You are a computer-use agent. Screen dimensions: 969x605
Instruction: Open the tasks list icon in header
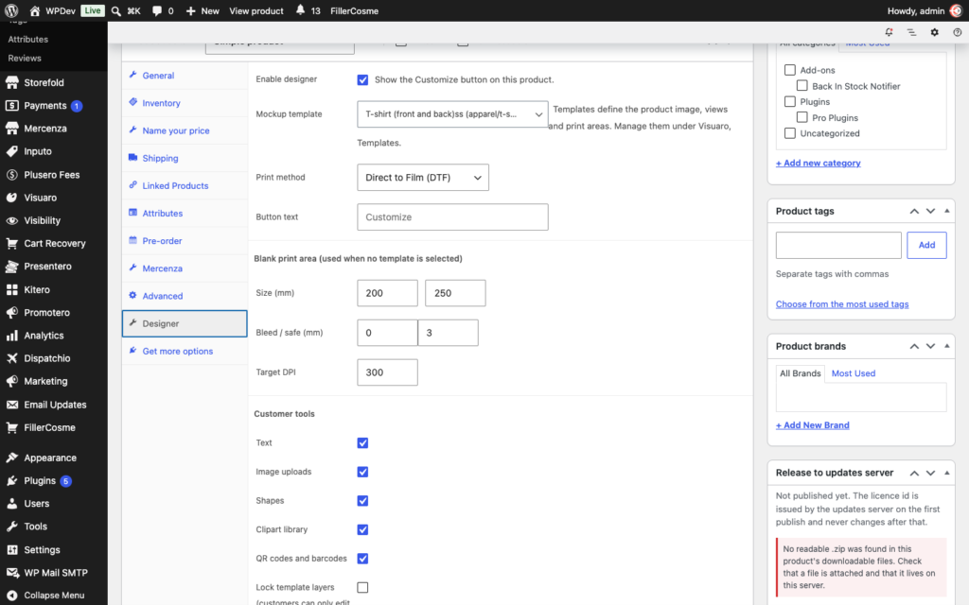point(911,32)
